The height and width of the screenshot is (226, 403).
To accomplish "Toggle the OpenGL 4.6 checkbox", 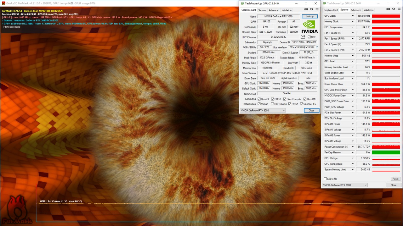I will (x=301, y=104).
